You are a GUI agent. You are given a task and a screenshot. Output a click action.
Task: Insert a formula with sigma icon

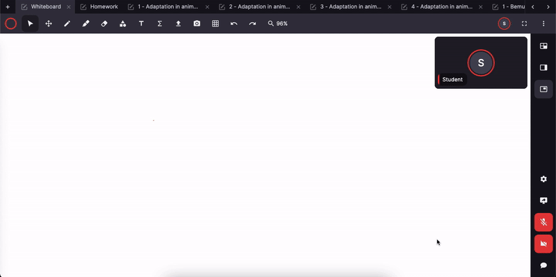click(x=160, y=24)
